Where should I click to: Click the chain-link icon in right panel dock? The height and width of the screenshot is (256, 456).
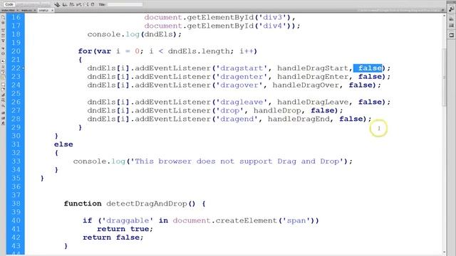click(x=451, y=9)
